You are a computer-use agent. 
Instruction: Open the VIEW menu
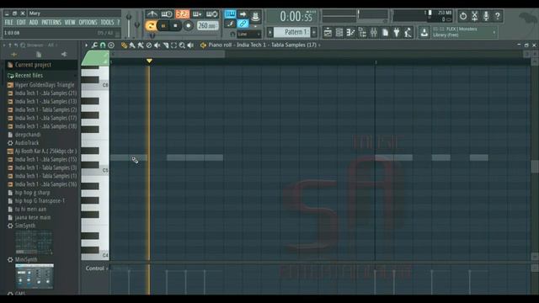(70, 23)
